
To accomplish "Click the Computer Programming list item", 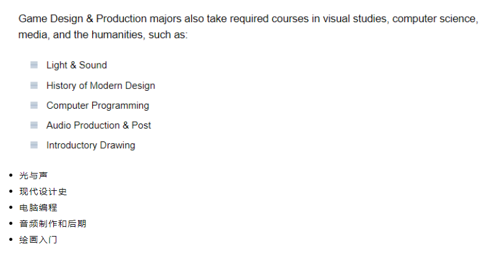I will click(x=98, y=106).
